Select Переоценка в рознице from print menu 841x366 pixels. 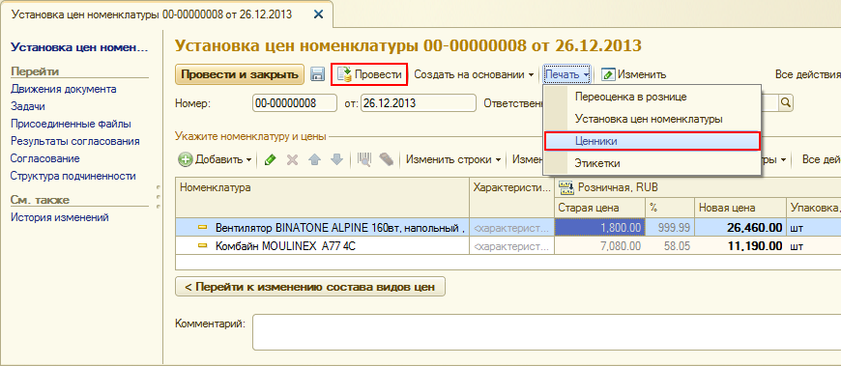652,97
